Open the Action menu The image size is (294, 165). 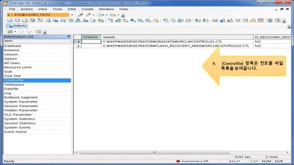tap(27, 9)
